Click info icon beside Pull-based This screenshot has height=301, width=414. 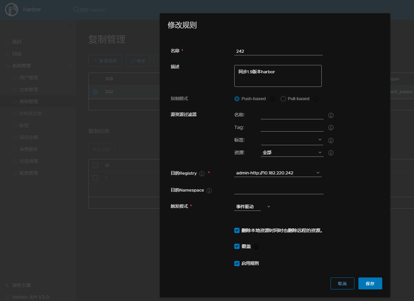(x=316, y=99)
